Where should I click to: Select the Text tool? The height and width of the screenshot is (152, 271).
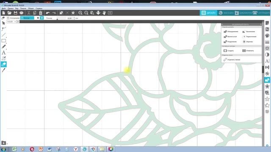coord(4,52)
